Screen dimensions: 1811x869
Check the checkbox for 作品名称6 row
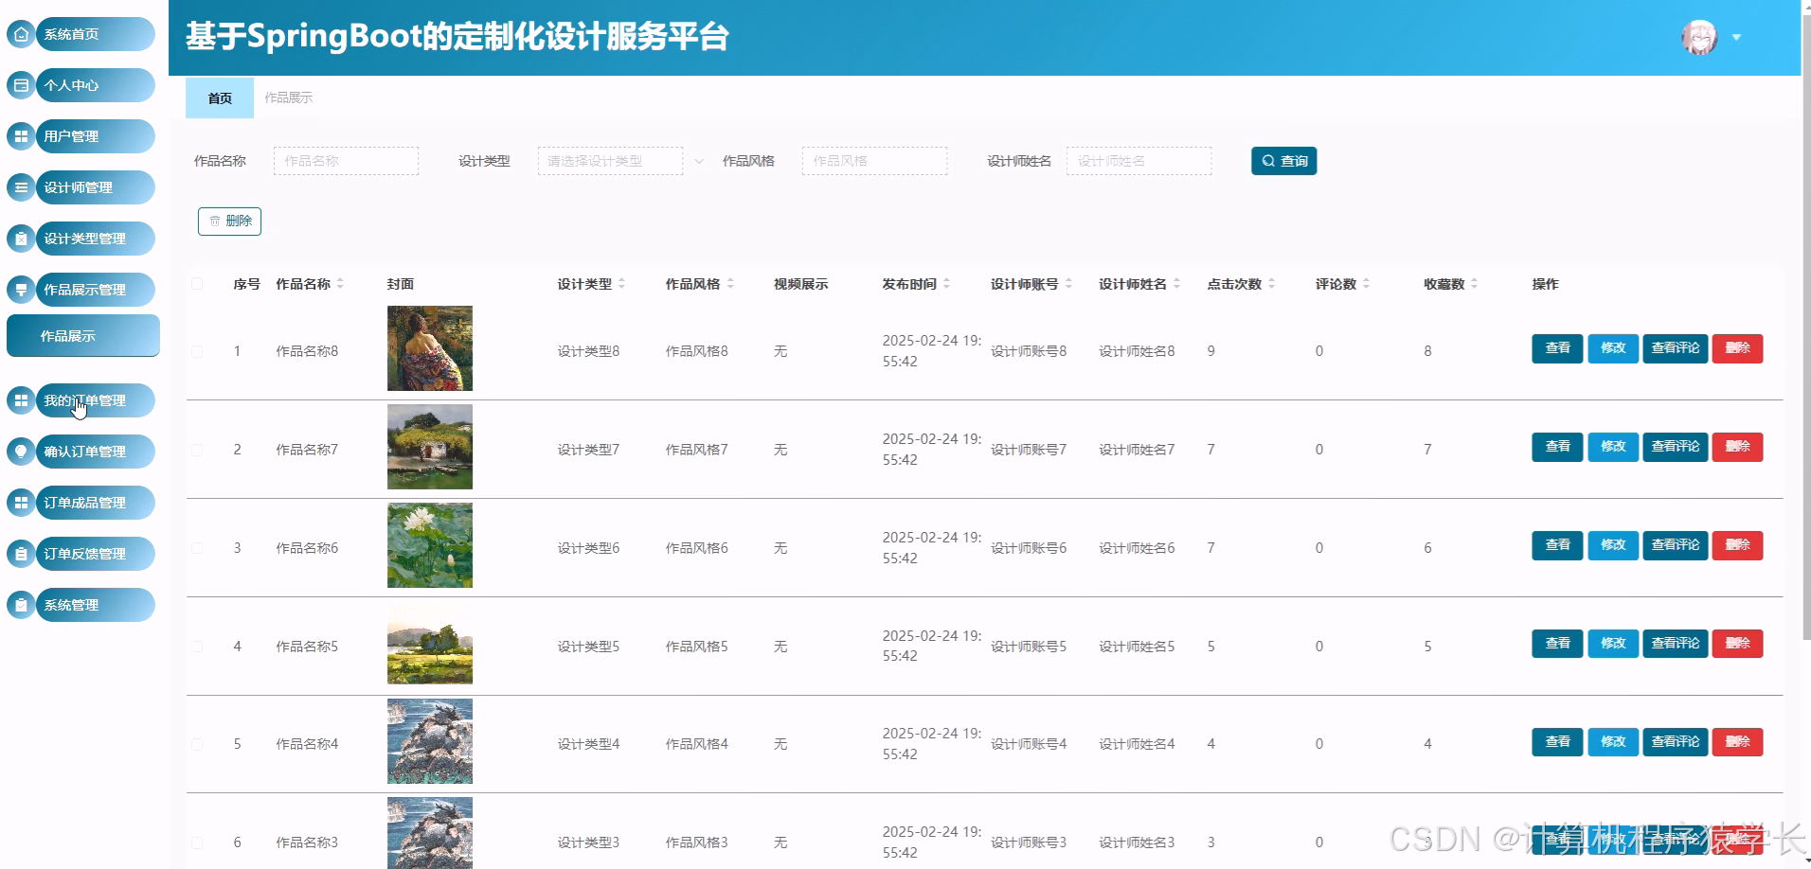click(x=197, y=547)
